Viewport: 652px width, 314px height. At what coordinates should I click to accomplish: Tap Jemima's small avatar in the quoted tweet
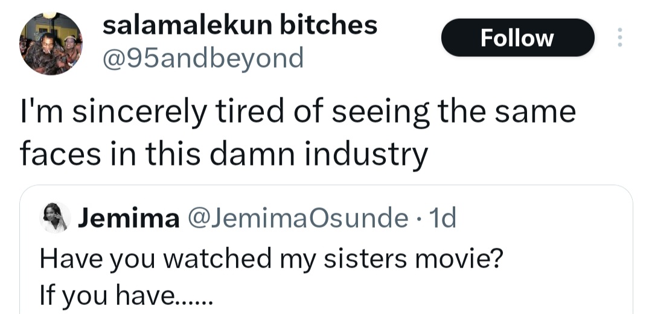[x=54, y=217]
